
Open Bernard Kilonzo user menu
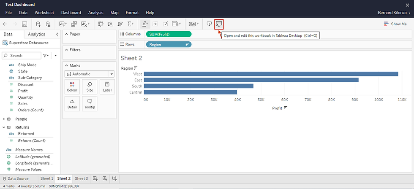394,13
